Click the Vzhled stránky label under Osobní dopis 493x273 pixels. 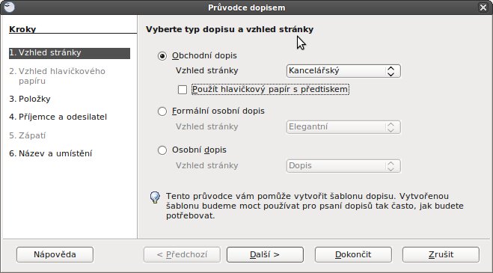[x=207, y=165]
